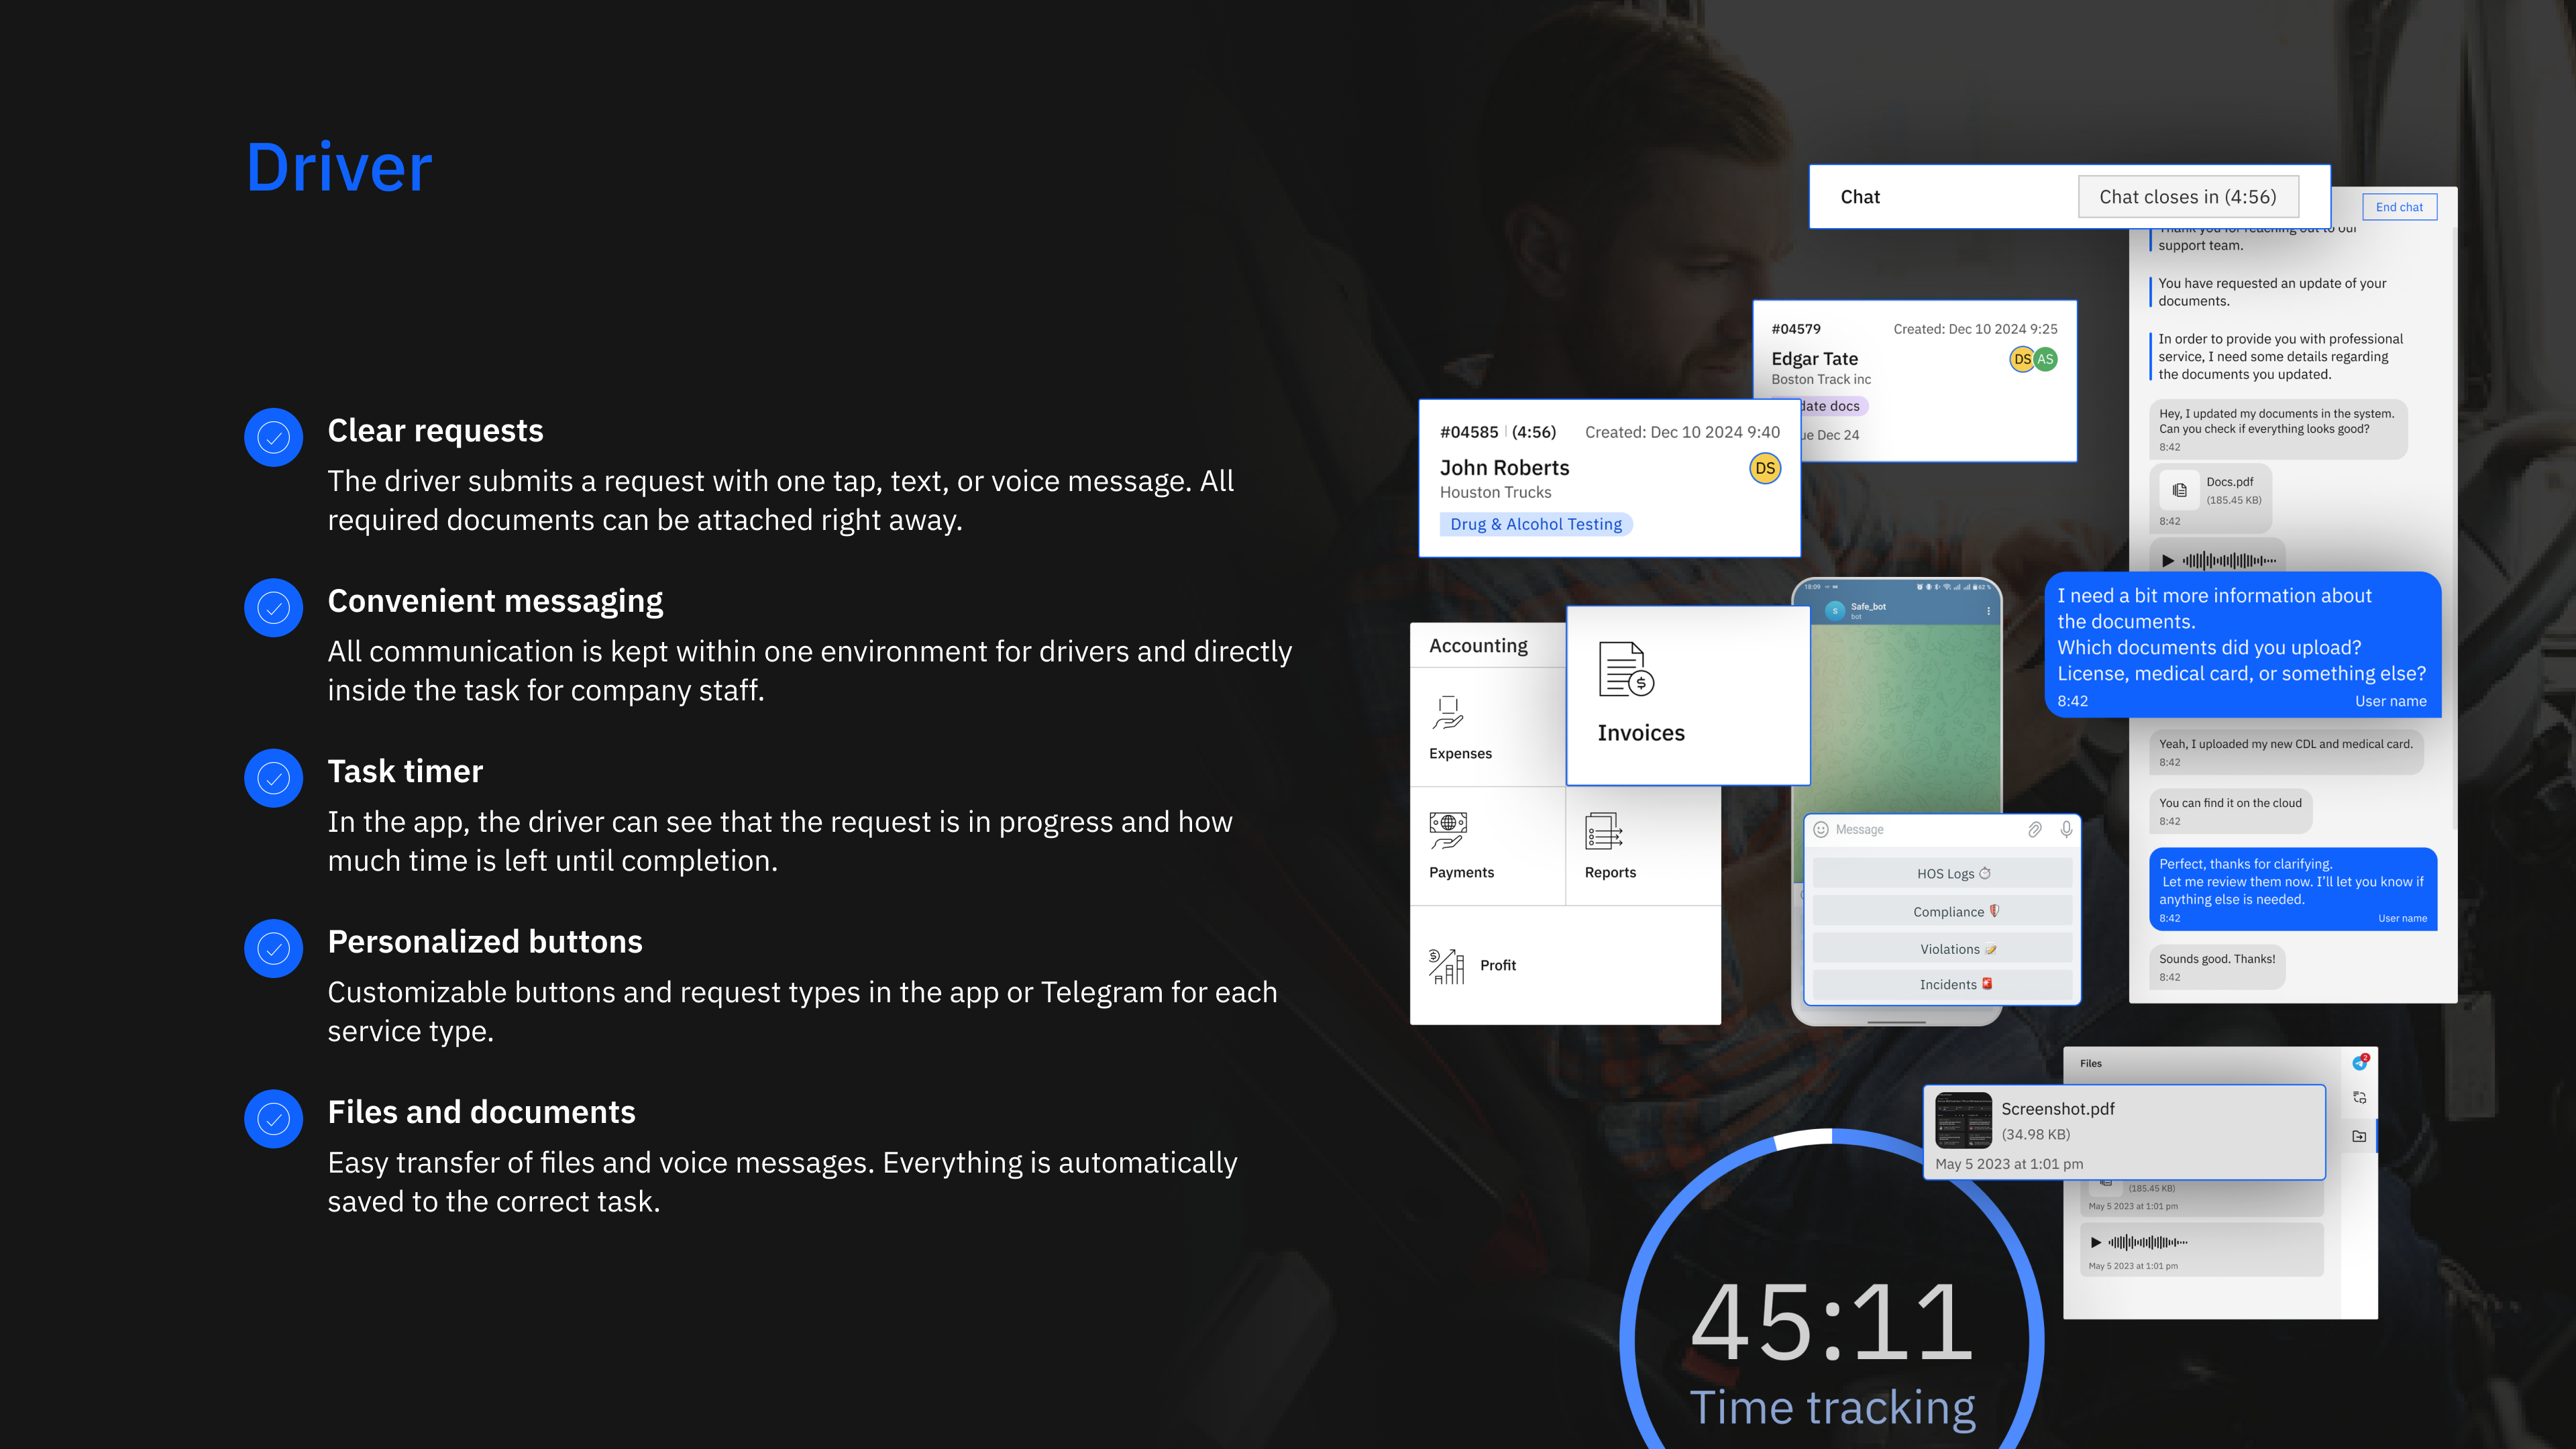Open the Expenses icon in Accounting

coord(1447,713)
